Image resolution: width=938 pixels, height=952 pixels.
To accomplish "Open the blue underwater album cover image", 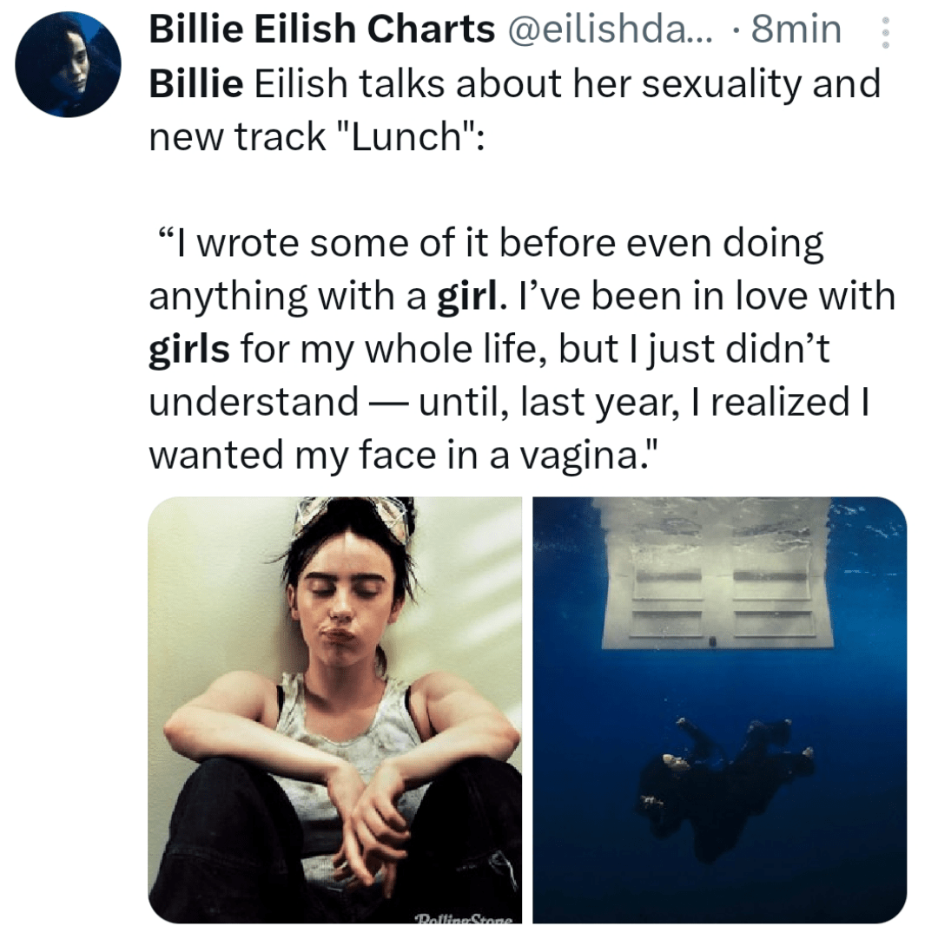I will click(x=720, y=710).
